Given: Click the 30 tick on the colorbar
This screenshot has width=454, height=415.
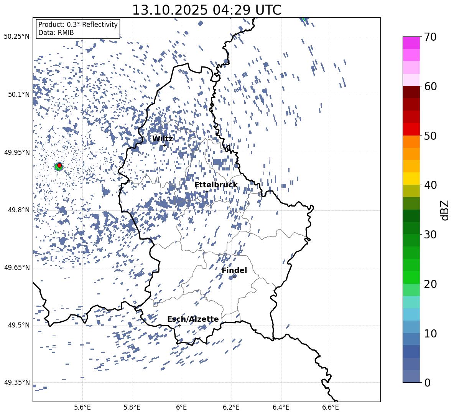Looking at the screenshot, I should [x=430, y=235].
